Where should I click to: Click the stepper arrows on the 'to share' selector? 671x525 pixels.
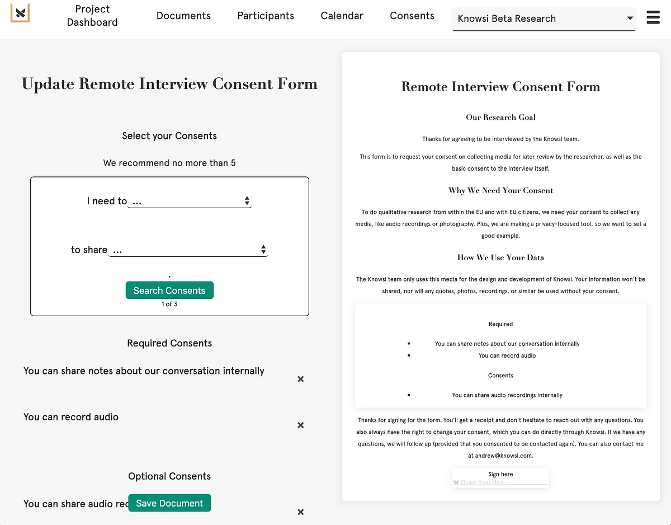coord(263,249)
